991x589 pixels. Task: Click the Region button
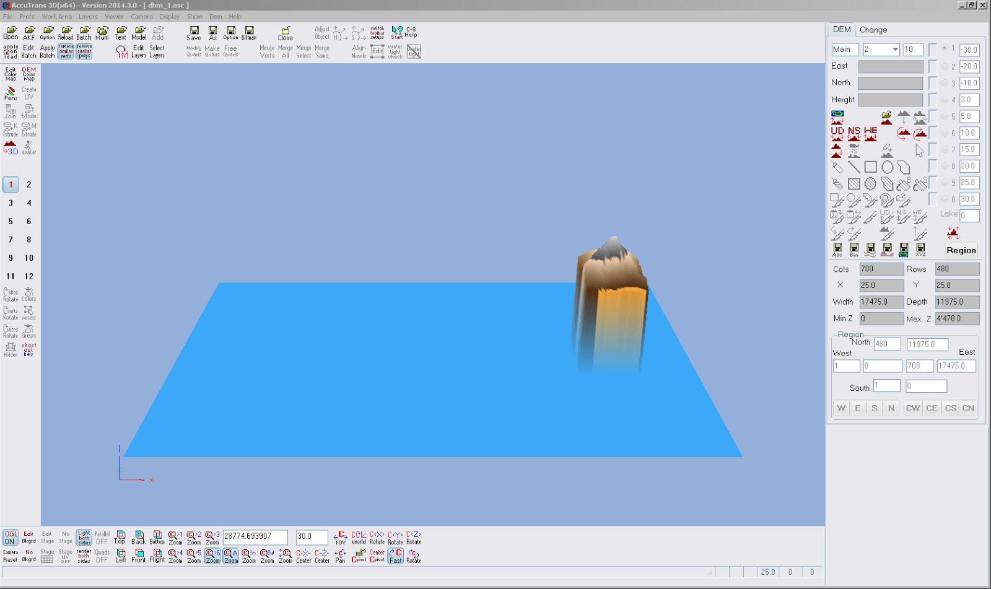click(x=961, y=250)
